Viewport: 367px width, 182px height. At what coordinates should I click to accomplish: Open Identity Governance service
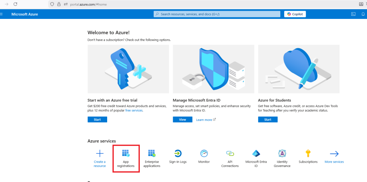click(282, 154)
